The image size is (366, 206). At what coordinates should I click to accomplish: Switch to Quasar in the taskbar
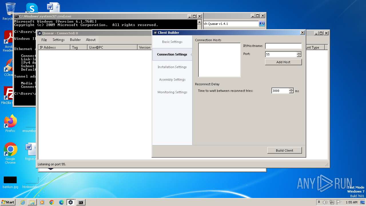[x=71, y=202]
